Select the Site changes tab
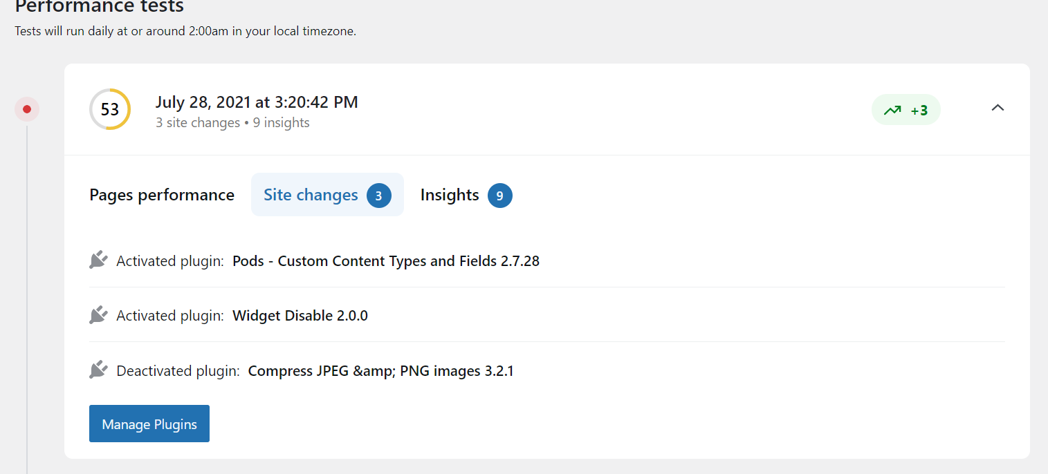This screenshot has width=1048, height=474. click(311, 196)
